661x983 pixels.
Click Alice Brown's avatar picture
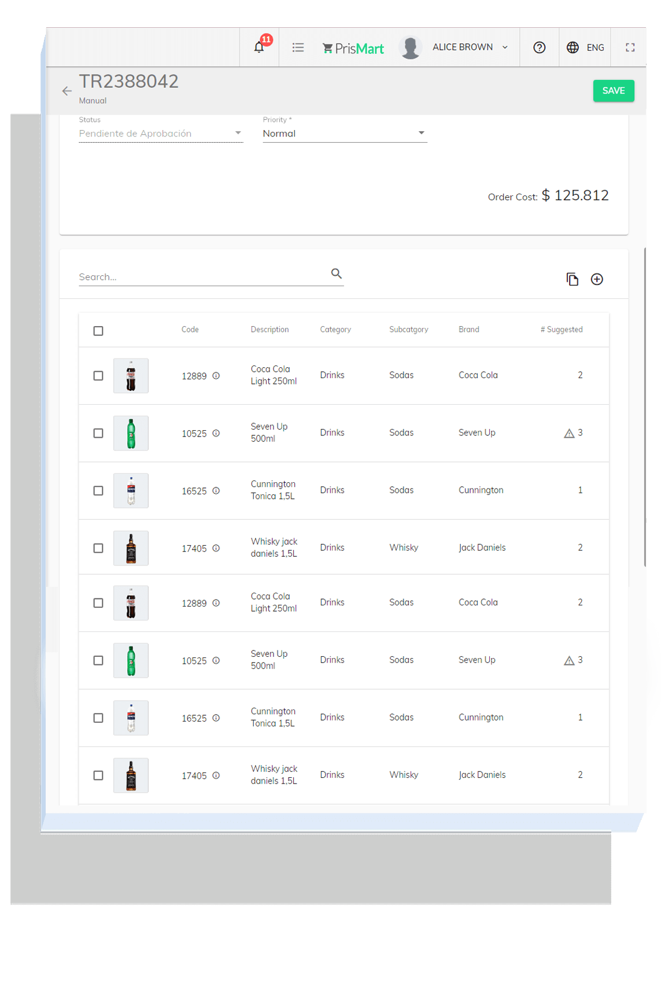410,47
